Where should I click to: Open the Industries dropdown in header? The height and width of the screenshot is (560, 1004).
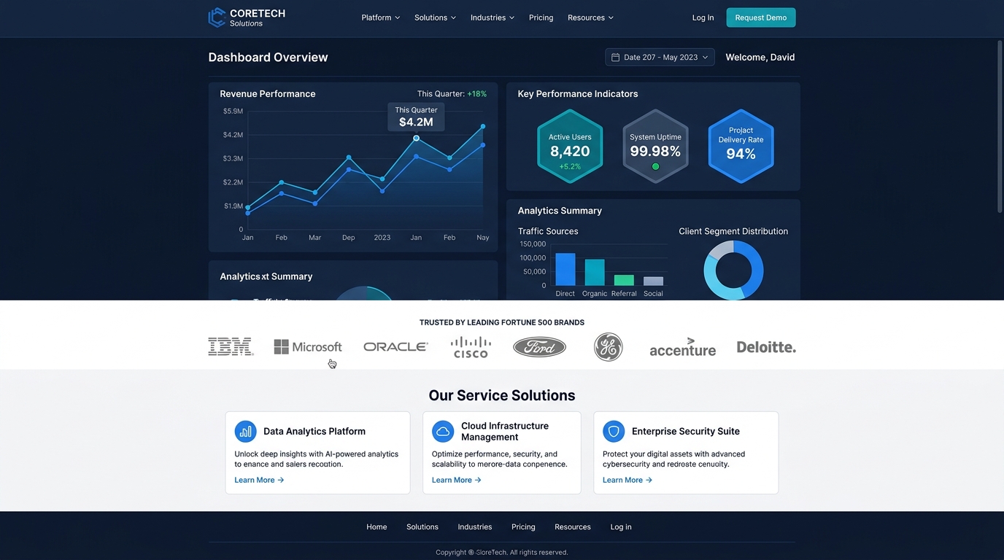tap(493, 17)
